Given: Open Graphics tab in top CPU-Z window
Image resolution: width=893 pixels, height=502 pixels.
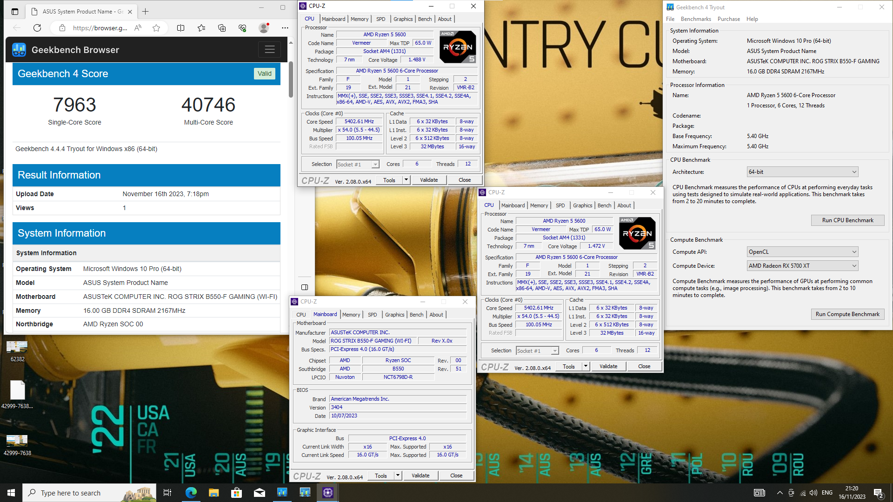Looking at the screenshot, I should point(403,19).
